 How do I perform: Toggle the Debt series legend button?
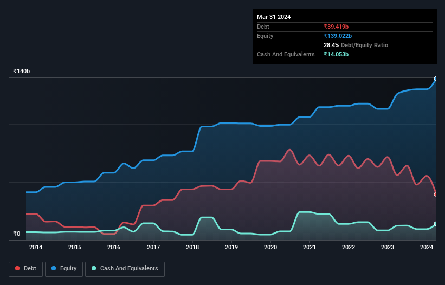pos(26,269)
